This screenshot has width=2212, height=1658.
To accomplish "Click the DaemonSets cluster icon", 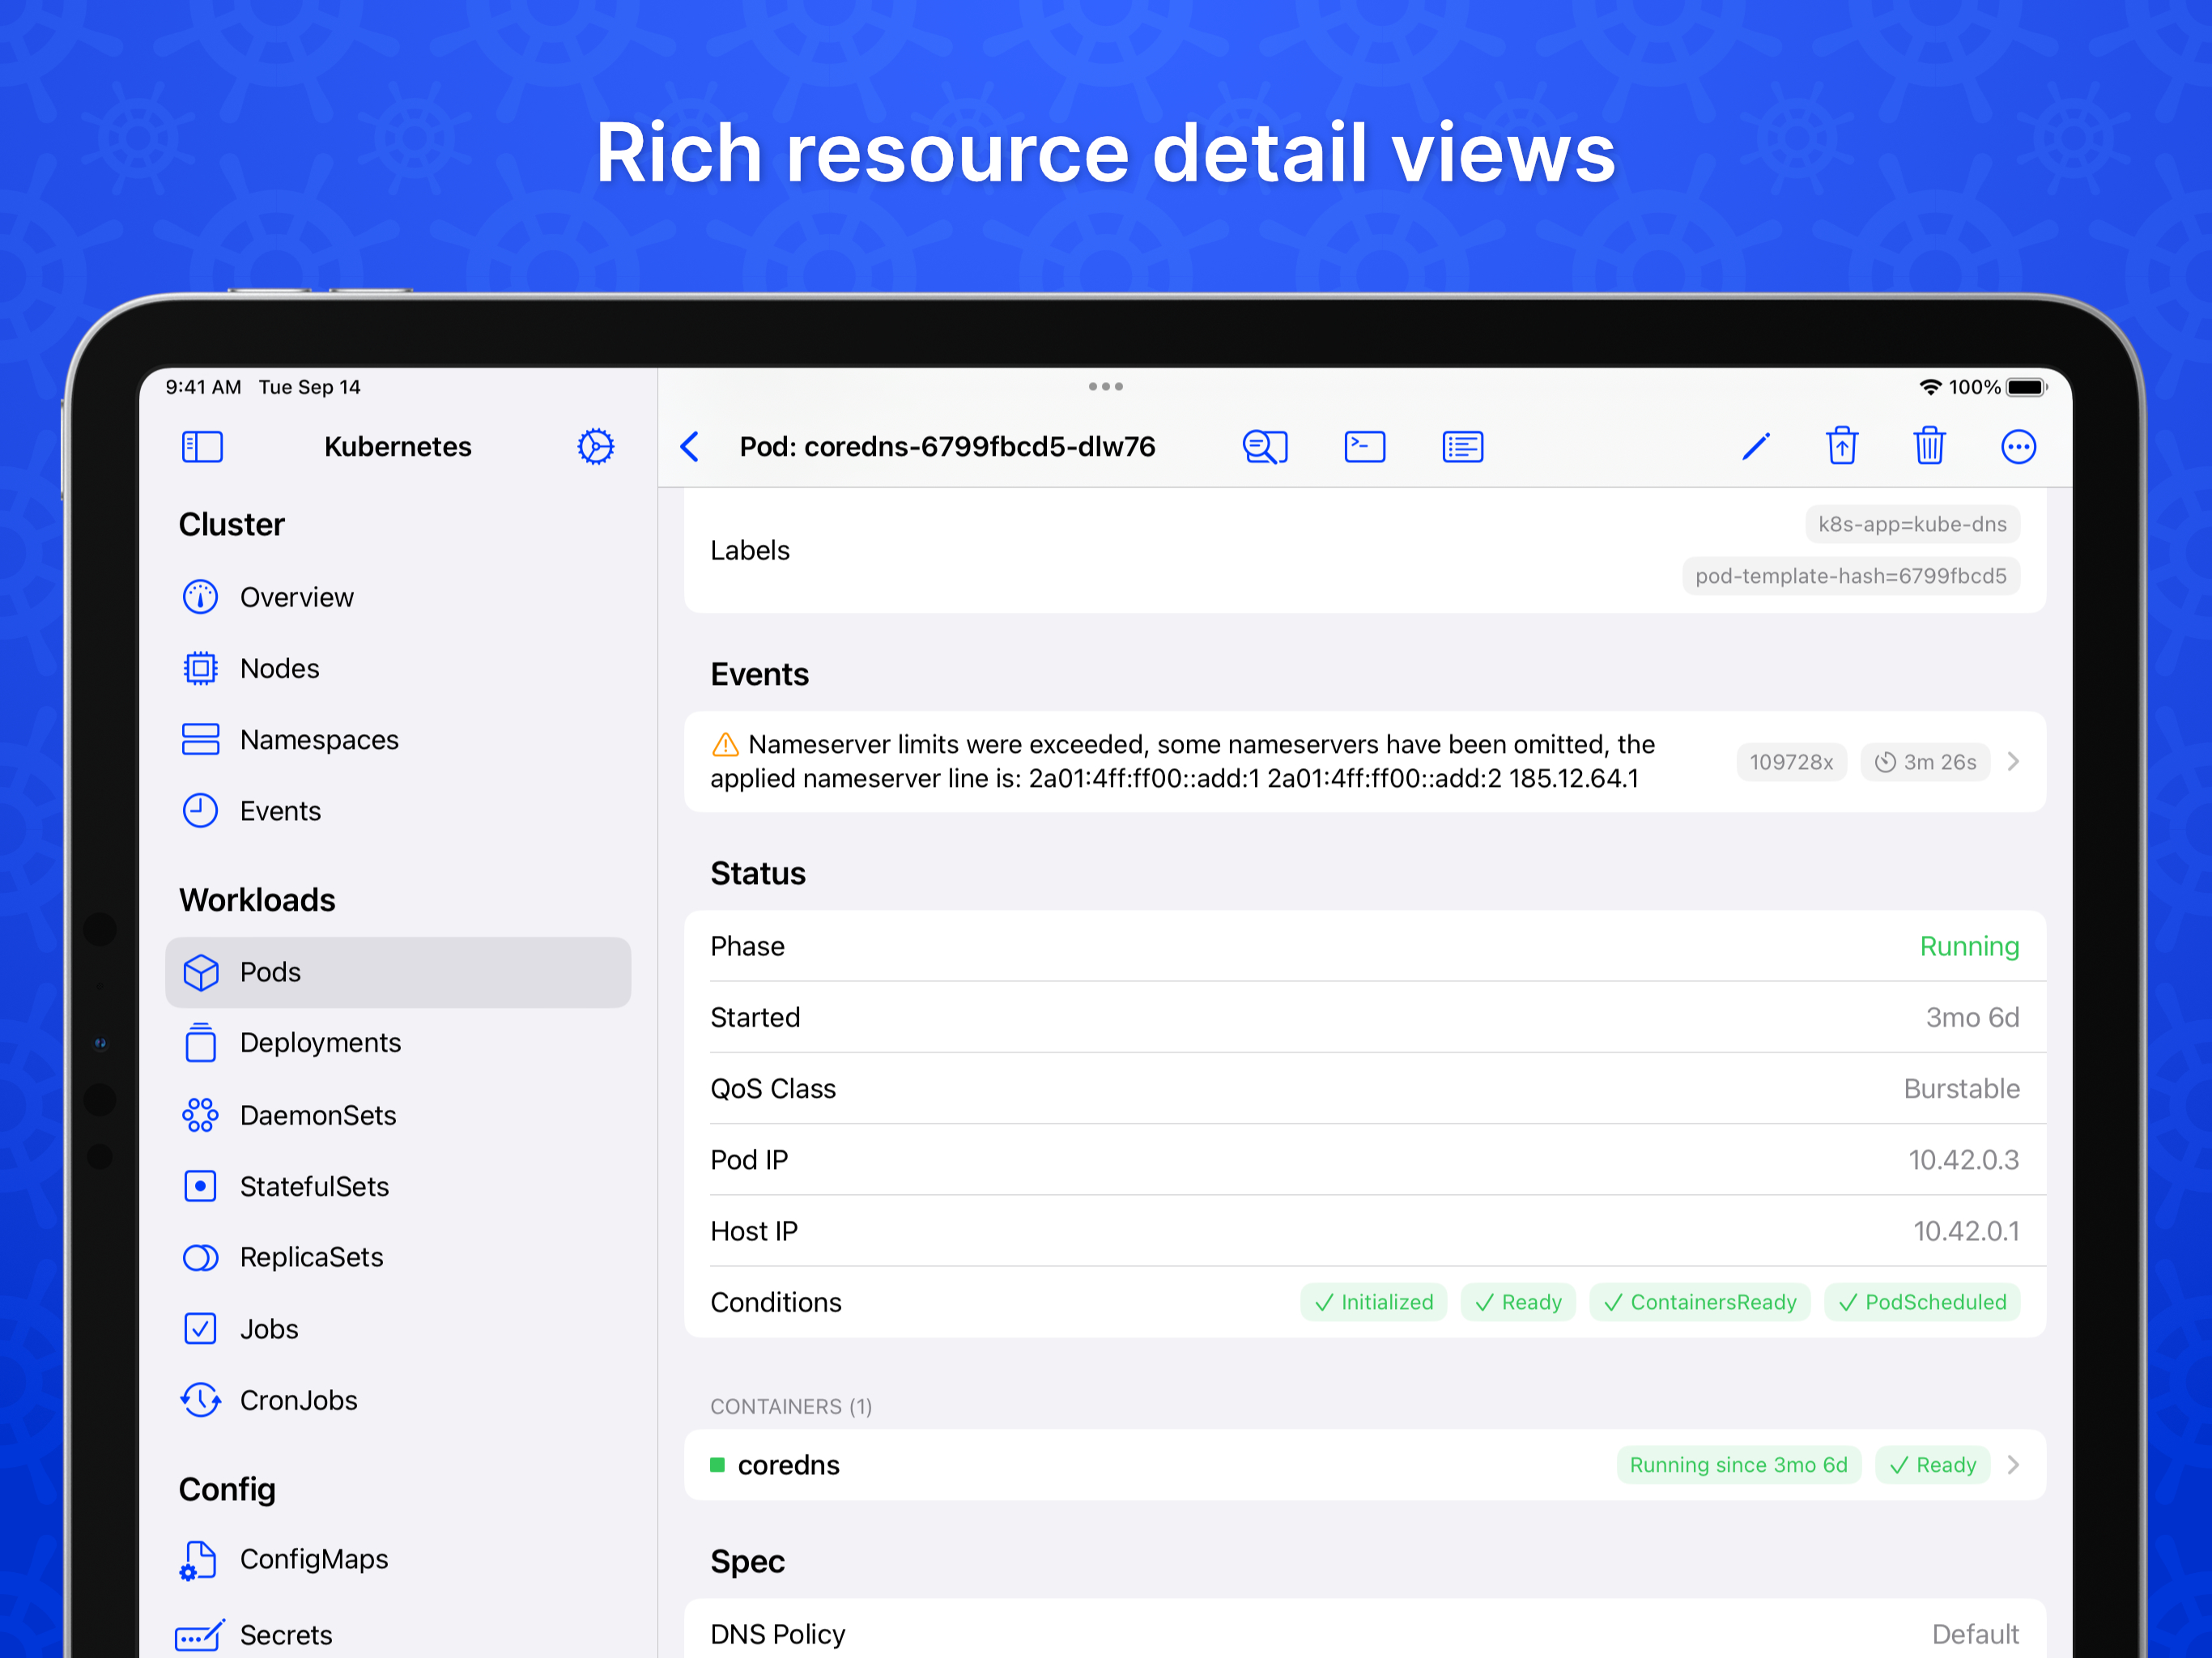I will 200,1115.
